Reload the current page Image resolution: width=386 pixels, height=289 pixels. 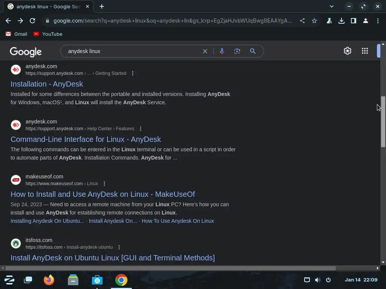(32, 21)
